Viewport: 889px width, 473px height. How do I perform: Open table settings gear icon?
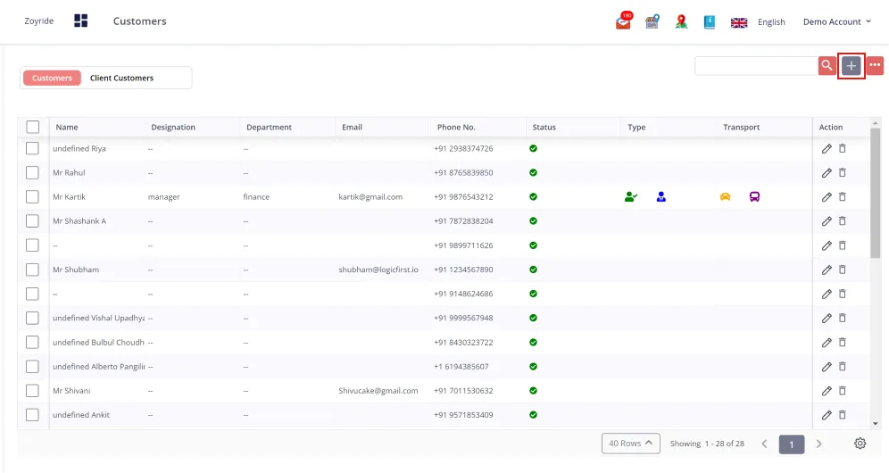click(x=860, y=444)
